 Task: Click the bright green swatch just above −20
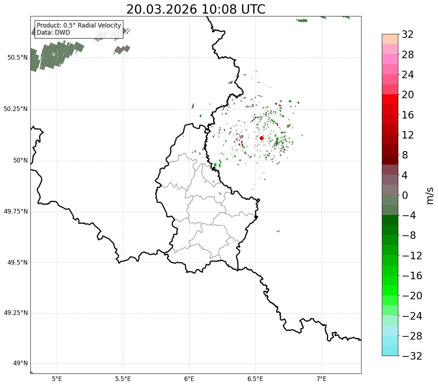(x=390, y=290)
